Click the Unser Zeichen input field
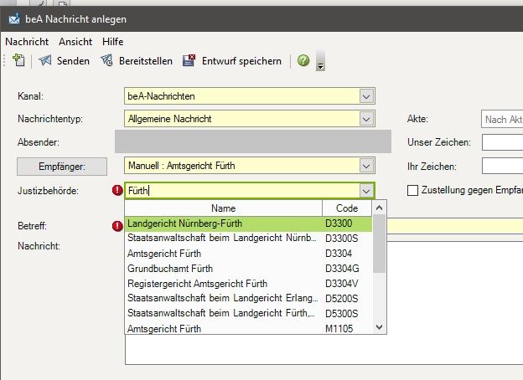The width and height of the screenshot is (523, 380). (502, 142)
